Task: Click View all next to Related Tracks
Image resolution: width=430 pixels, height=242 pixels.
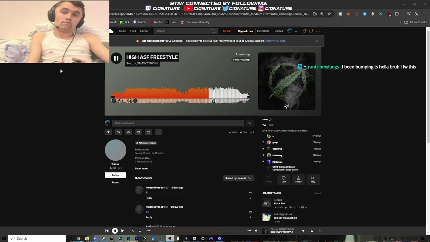Action: (317, 193)
